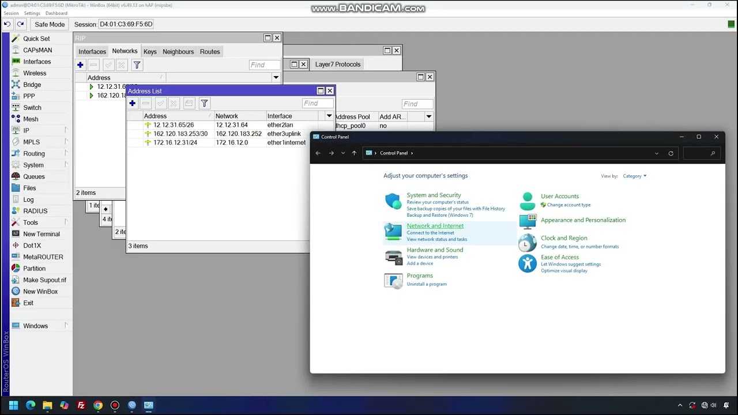Switch to RIP Routes tab
The width and height of the screenshot is (738, 415).
coord(210,51)
